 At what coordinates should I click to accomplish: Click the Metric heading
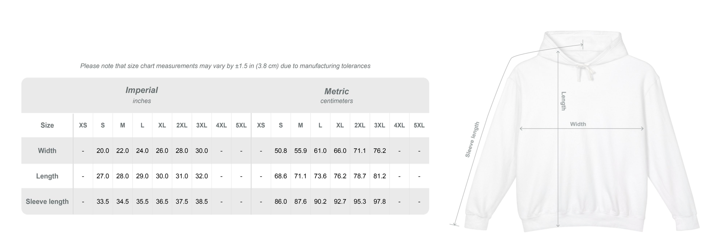point(336,91)
